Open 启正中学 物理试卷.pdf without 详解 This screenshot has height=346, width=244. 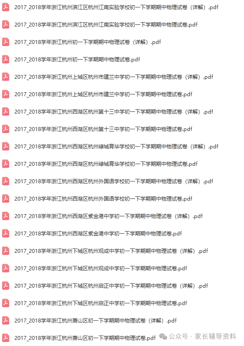point(101,303)
